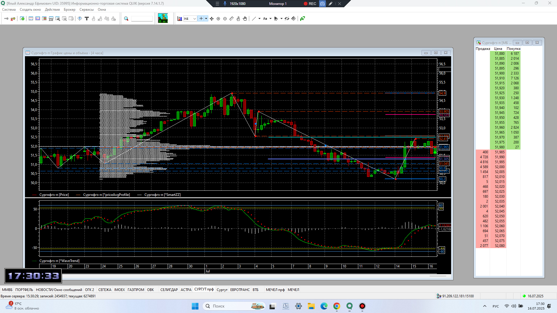The height and width of the screenshot is (313, 557).
Task: Click the toolbar search input field
Action: tap(142, 19)
